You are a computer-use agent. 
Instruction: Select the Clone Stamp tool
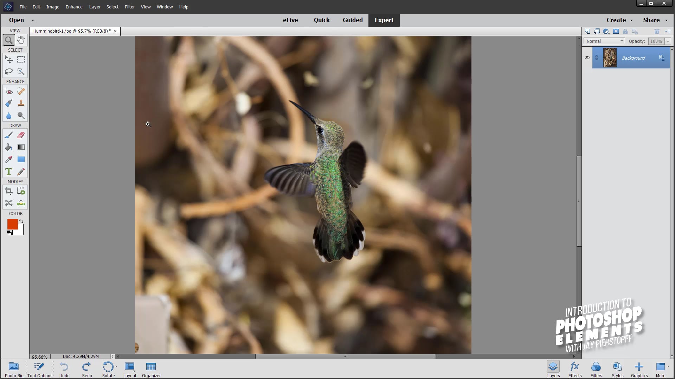pyautogui.click(x=21, y=103)
